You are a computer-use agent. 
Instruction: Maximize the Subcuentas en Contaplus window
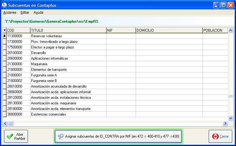pyautogui.click(x=224, y=5)
